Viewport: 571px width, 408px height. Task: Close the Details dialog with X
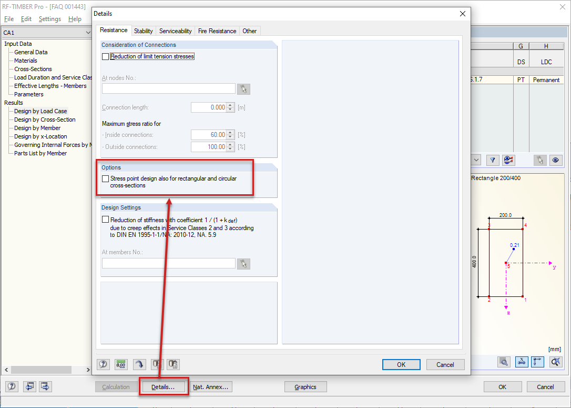(463, 14)
